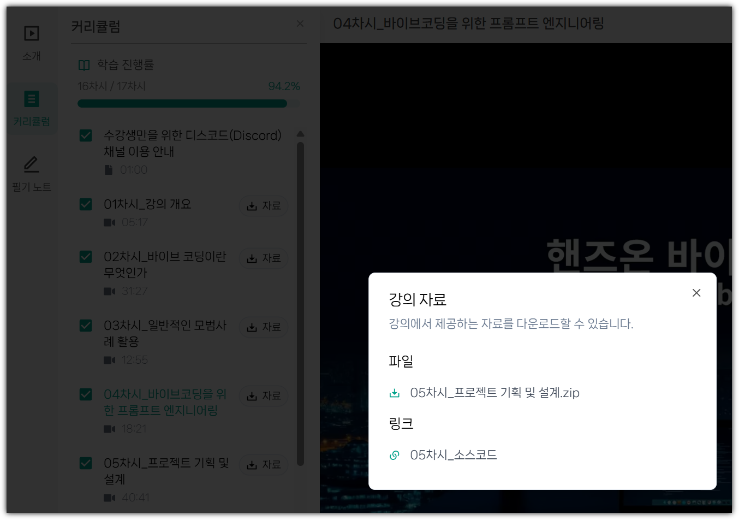Toggle checkbox for 05차시_프로젝트 기획 및 설계
The height and width of the screenshot is (520, 739).
point(86,463)
